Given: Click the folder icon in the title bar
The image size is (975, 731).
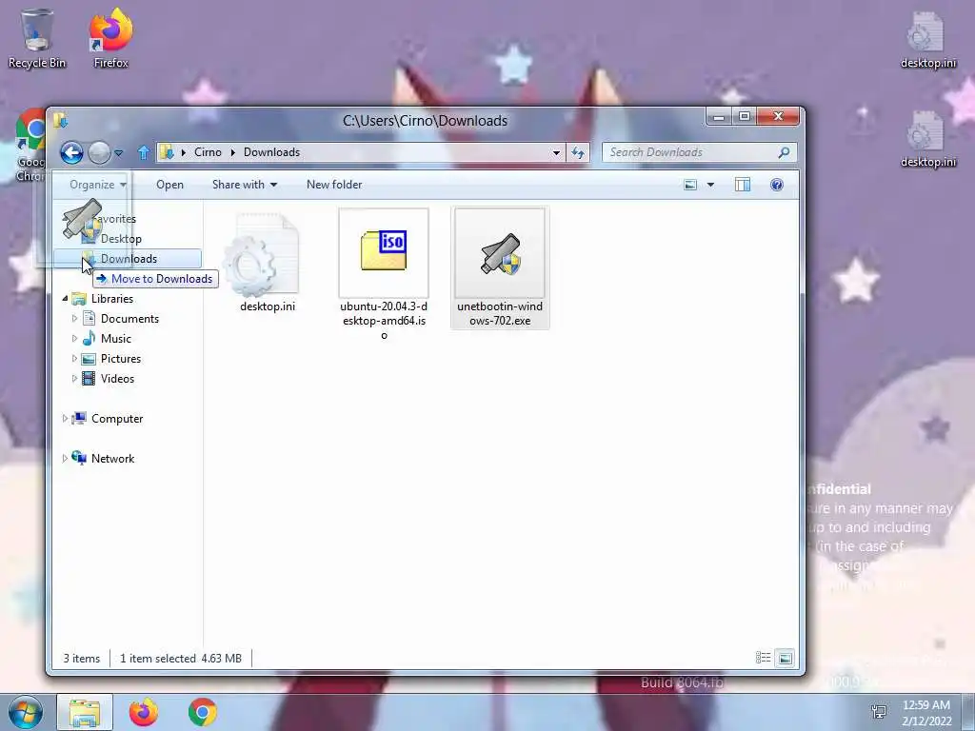Looking at the screenshot, I should [60, 120].
